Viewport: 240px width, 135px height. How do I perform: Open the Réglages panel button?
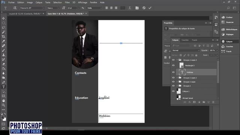point(228,34)
